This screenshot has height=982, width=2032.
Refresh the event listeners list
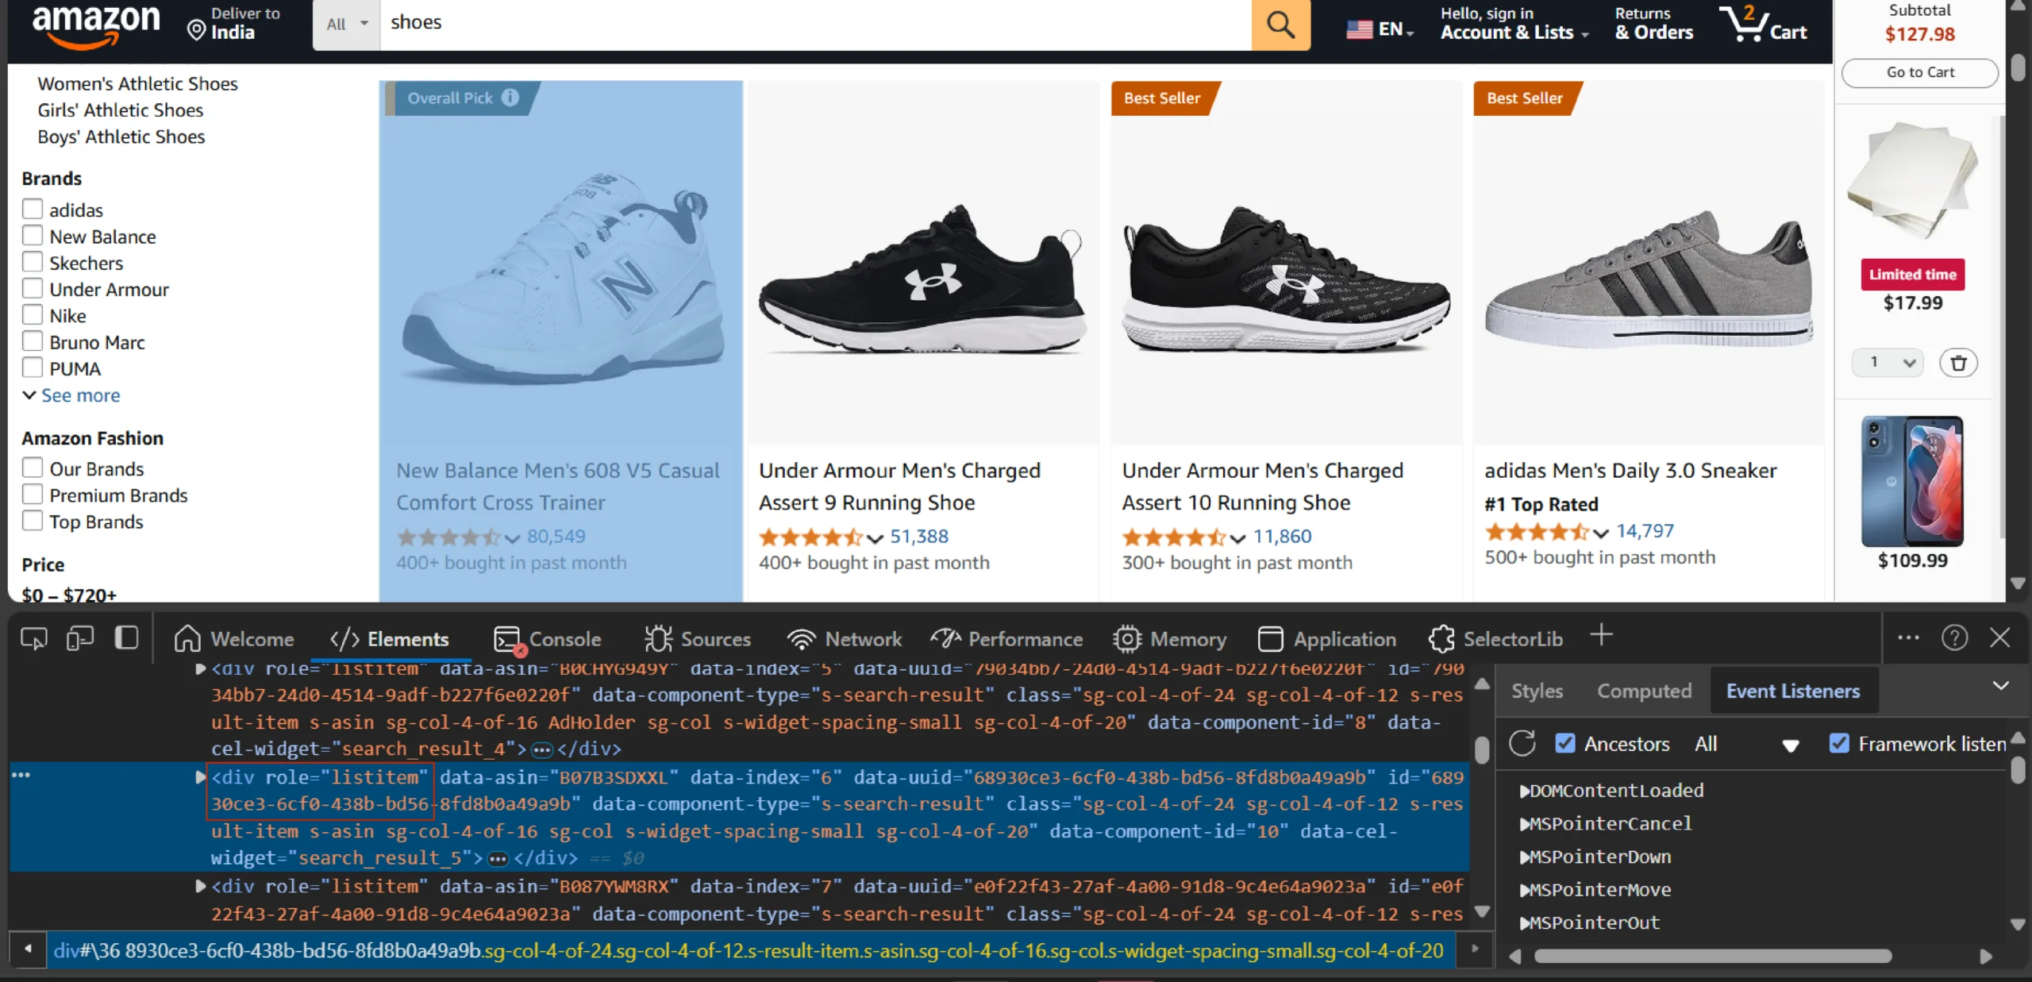click(1522, 744)
